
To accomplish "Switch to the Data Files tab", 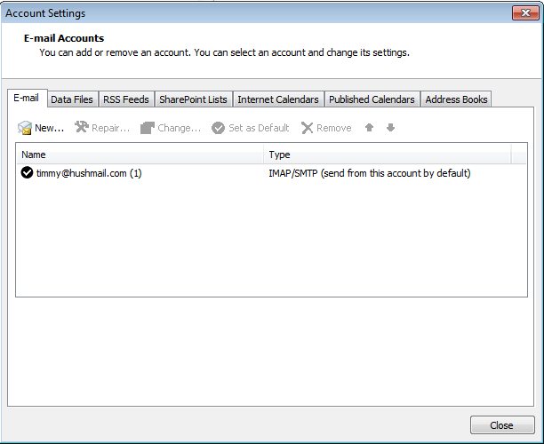I will 71,99.
